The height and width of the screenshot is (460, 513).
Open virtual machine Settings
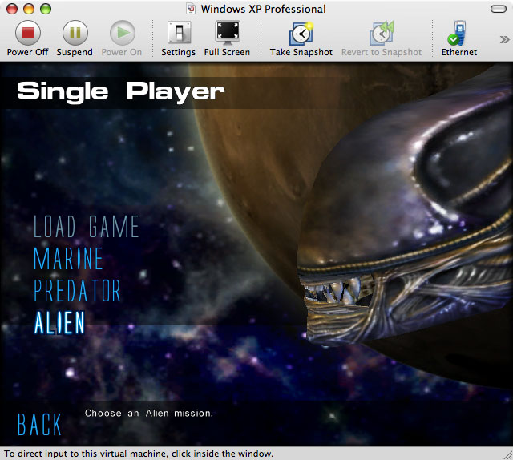pos(179,32)
